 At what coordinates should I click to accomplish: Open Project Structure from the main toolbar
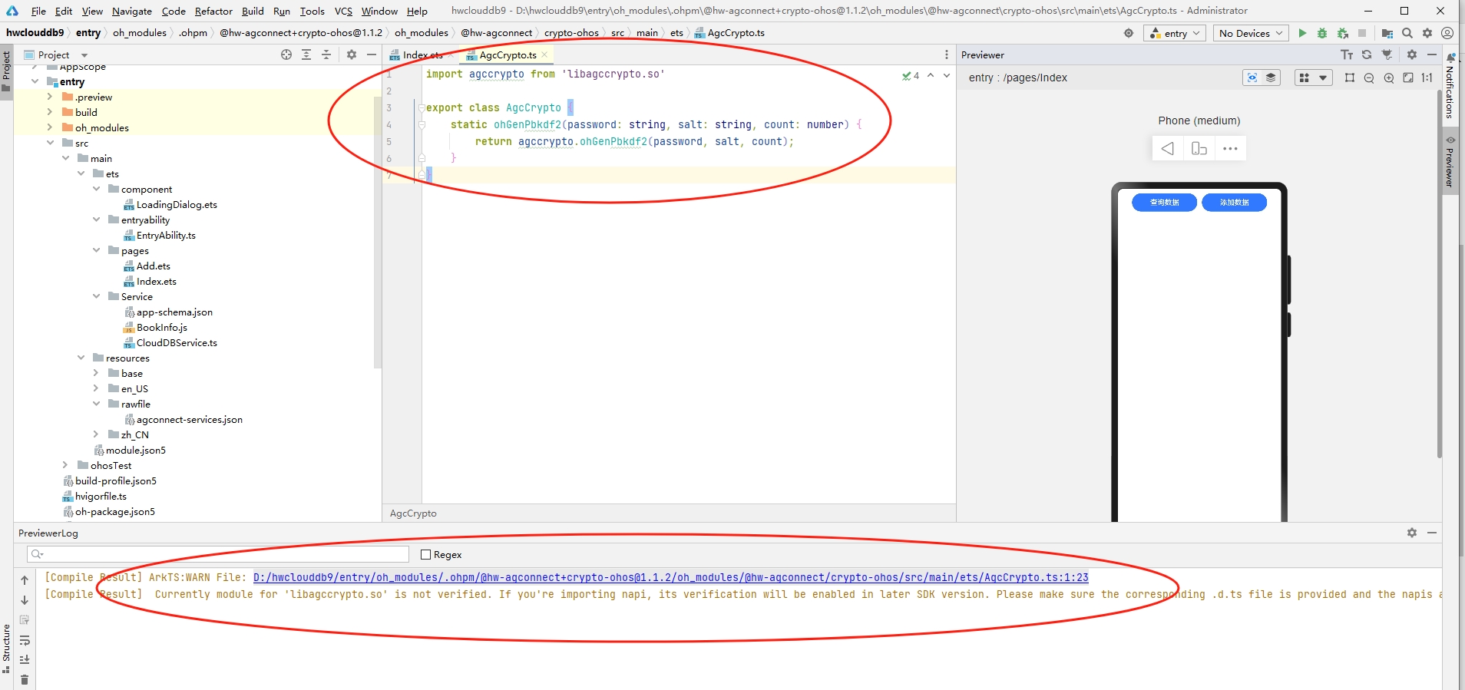click(1387, 33)
